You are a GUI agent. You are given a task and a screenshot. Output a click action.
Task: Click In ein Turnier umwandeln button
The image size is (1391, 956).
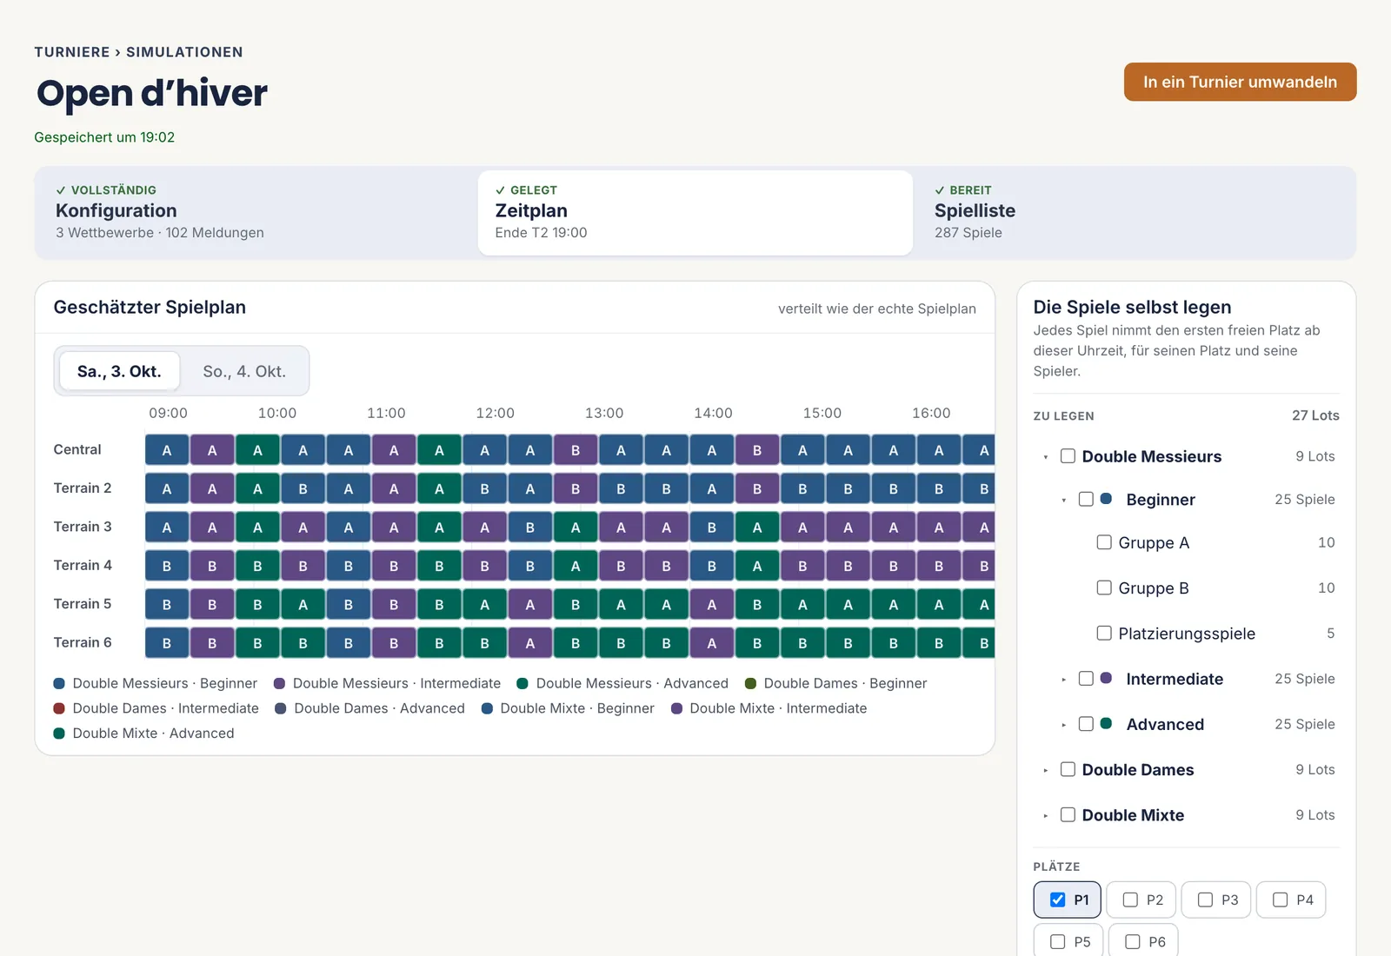[x=1240, y=82]
